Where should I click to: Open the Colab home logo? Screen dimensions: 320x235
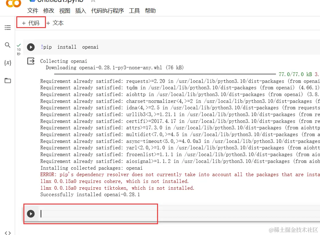click(14, 3)
